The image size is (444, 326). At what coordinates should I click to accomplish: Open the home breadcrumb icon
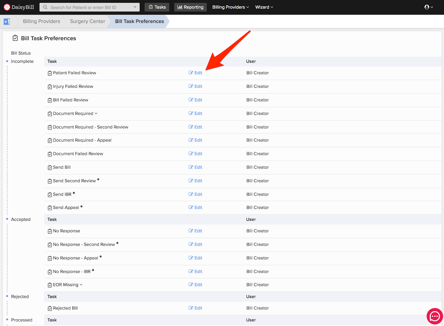(7, 21)
